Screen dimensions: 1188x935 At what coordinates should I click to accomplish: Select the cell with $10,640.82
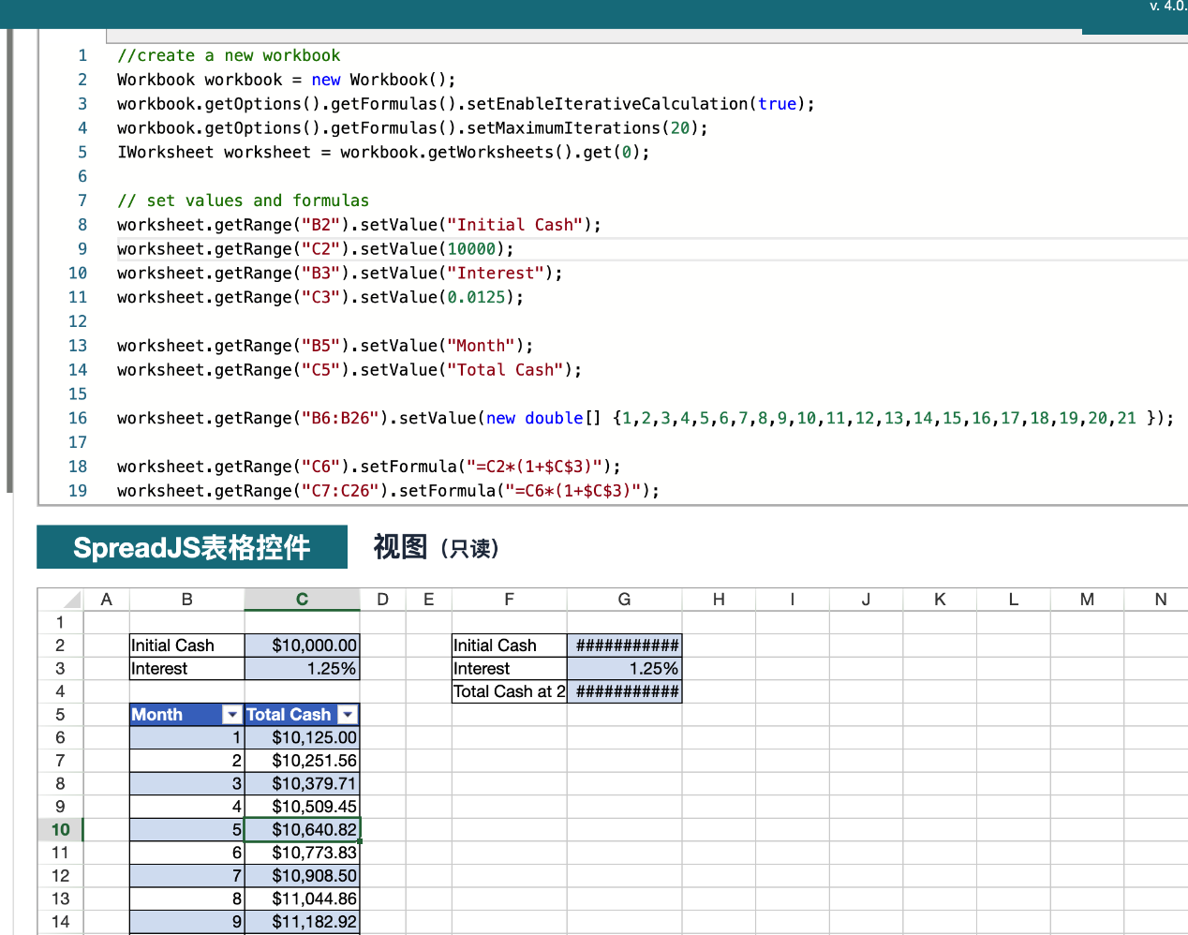click(302, 829)
